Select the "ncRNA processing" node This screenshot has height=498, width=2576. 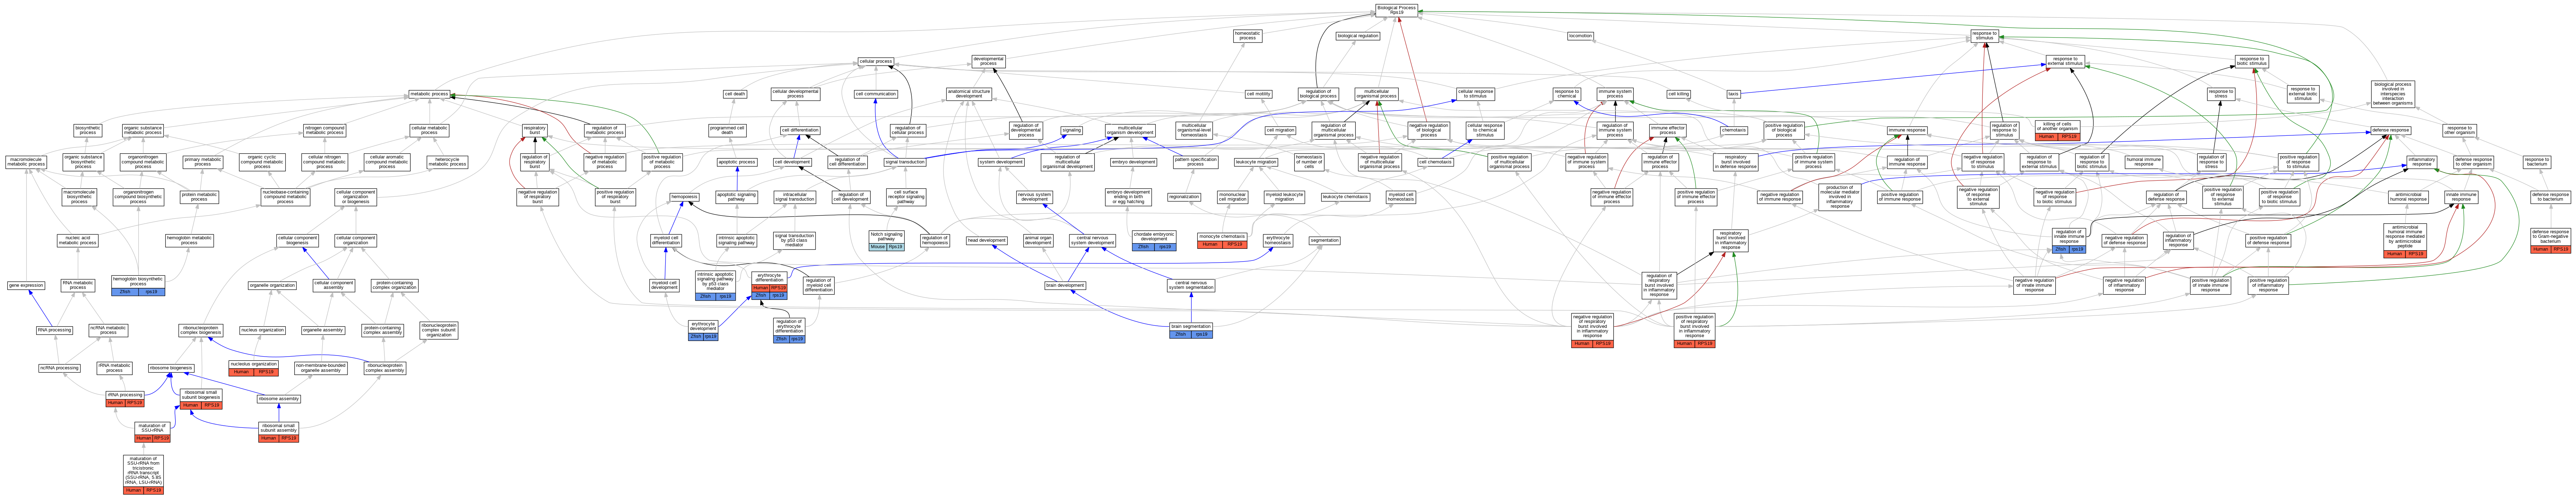[59, 368]
